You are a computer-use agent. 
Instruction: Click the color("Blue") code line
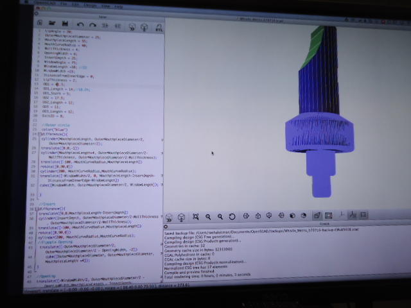[x=55, y=130]
